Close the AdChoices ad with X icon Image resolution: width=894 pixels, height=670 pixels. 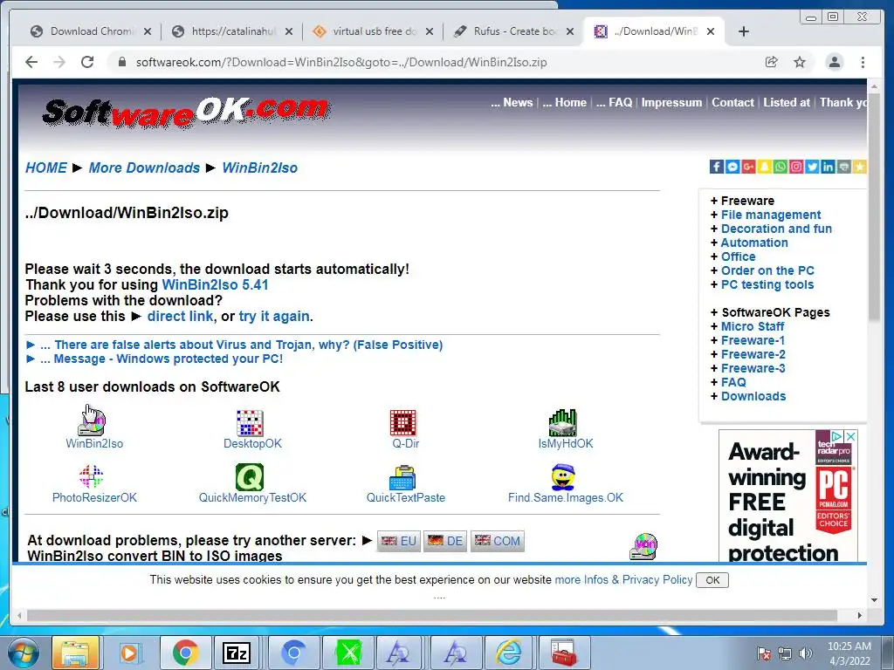pos(850,436)
